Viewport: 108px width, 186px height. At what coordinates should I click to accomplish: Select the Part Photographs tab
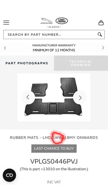pos(27,63)
